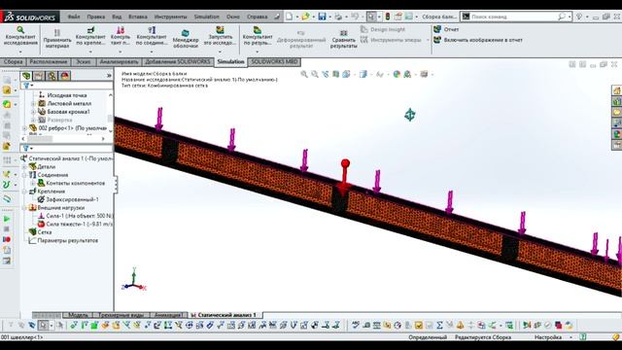The height and width of the screenshot is (350, 622).
Task: Open the Консультант исследования tool
Action: (x=20, y=36)
